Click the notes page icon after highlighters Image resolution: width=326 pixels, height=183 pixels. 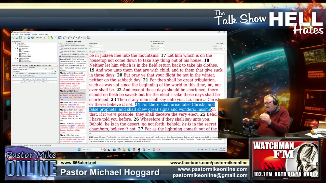click(84, 37)
